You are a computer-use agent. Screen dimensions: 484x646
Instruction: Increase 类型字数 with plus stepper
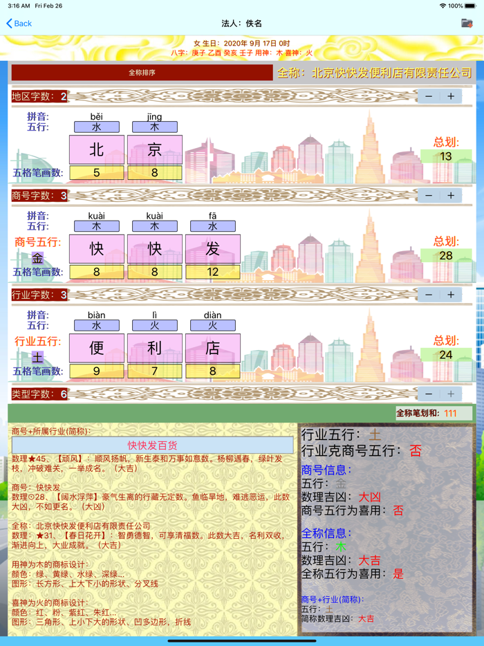click(451, 394)
